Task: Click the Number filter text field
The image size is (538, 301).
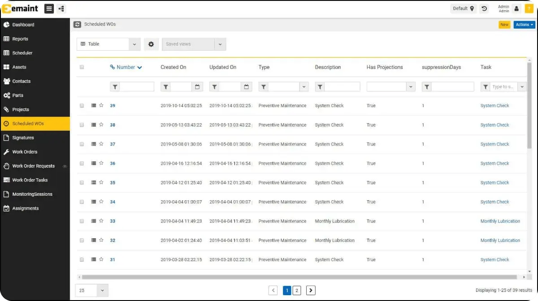Action: coord(137,87)
